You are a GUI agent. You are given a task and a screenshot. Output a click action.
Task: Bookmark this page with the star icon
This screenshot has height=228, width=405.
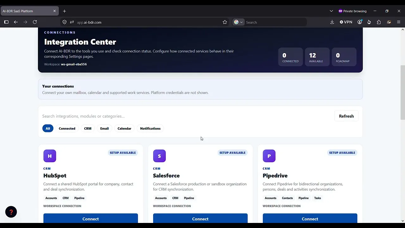[x=225, y=22]
